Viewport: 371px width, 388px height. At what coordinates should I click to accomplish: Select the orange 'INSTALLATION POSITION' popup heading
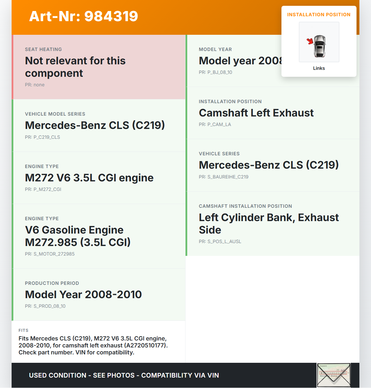pos(319,15)
